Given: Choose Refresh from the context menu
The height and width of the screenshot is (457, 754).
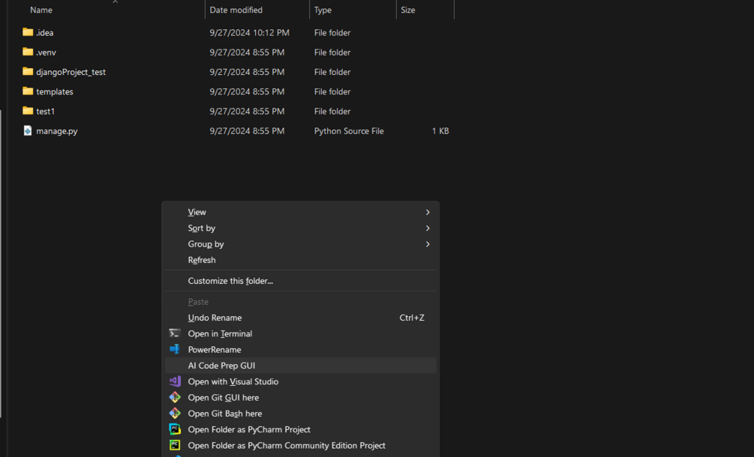Looking at the screenshot, I should coord(202,260).
